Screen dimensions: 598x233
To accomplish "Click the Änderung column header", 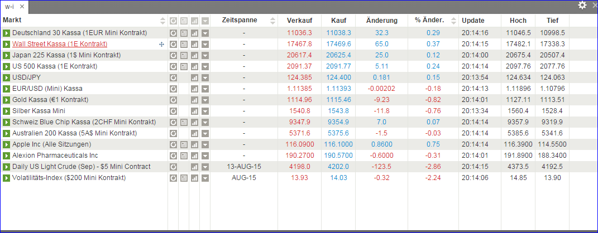I will click(x=381, y=21).
